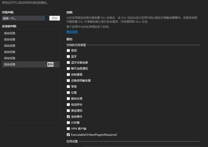Check the 媒体处理 checkbox
The height and width of the screenshot is (147, 208).
pyautogui.click(x=68, y=98)
